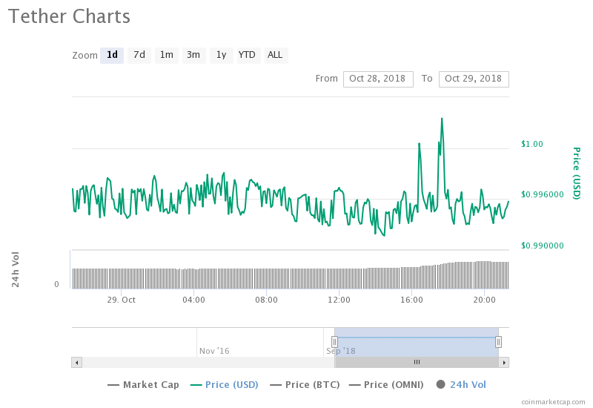Toggle Price (OMNI) series in legend
593x408 pixels.
click(x=386, y=385)
